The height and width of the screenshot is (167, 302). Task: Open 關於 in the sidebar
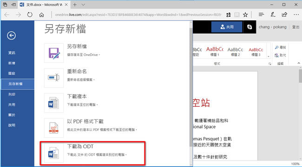point(12,115)
